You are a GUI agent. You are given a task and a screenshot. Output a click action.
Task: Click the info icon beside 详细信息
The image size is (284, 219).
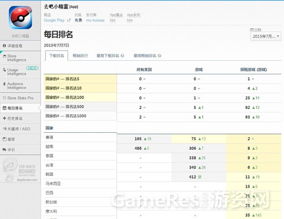[x=4, y=46]
